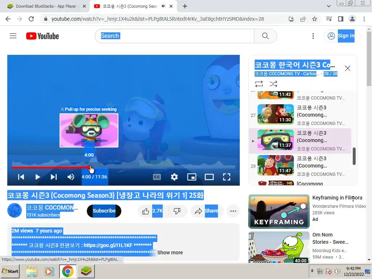
Task: Click the Share button
Action: (206, 211)
